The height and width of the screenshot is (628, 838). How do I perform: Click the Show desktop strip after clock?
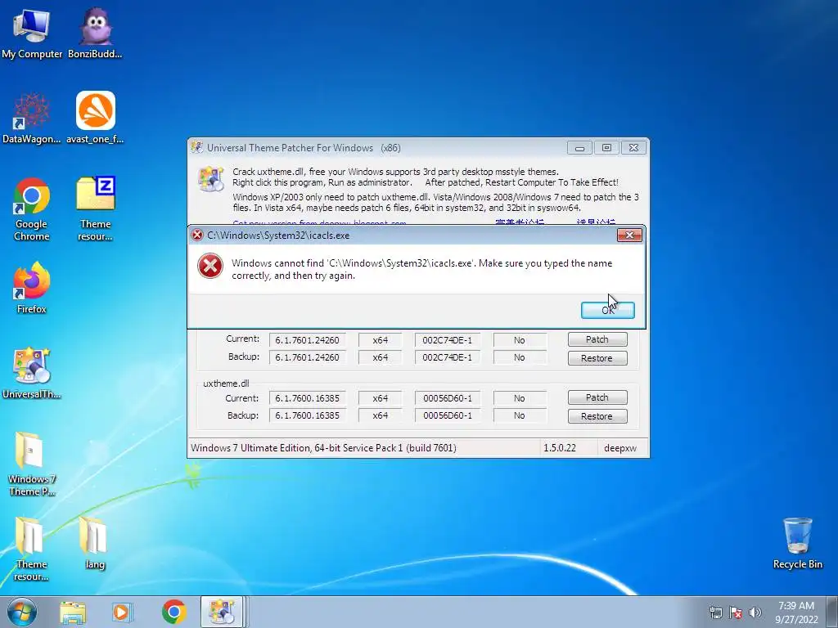click(832, 612)
